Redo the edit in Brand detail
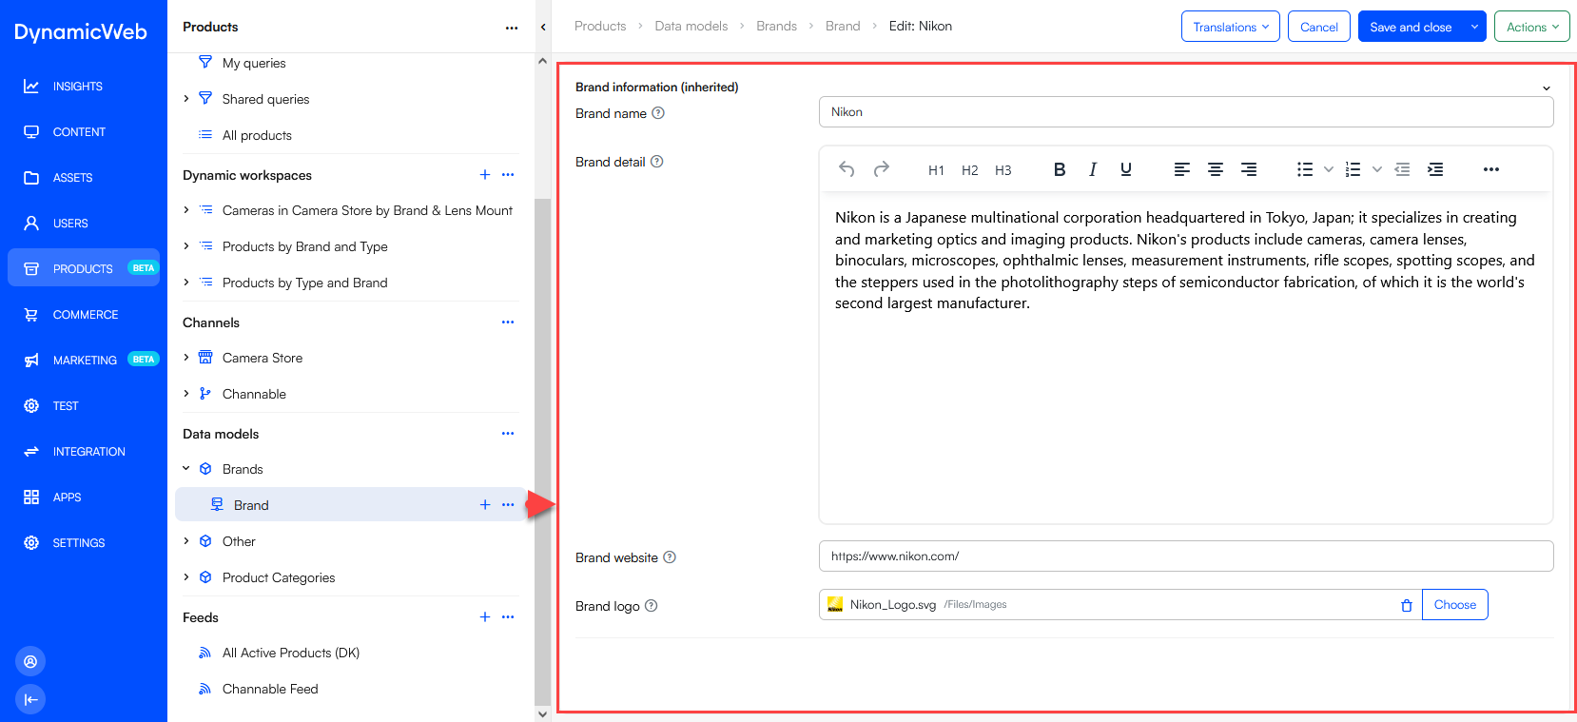 pos(882,169)
